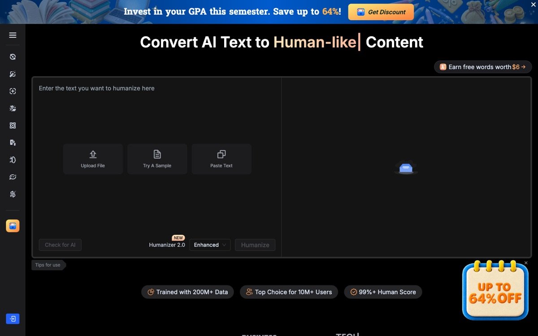
Task: Select the magic wand sidebar icon
Action: coord(13,74)
